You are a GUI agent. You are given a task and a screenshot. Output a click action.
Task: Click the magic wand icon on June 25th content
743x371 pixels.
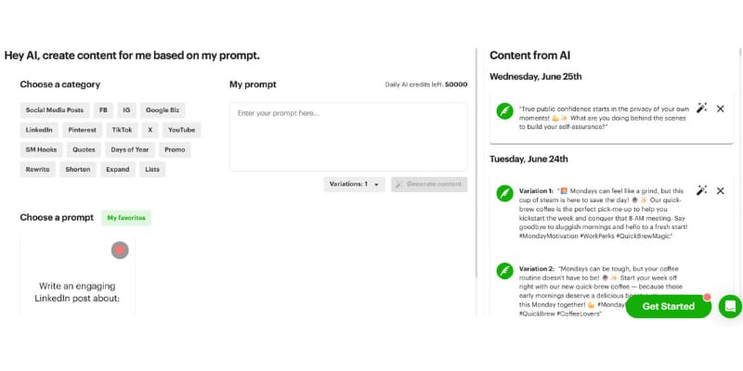click(x=702, y=109)
